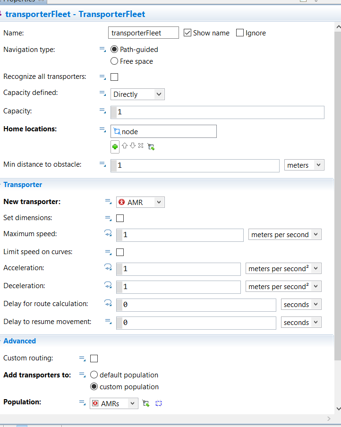Screen dimensions: 341x427
Task: Collapse the Transporter section header
Action: tap(23, 185)
